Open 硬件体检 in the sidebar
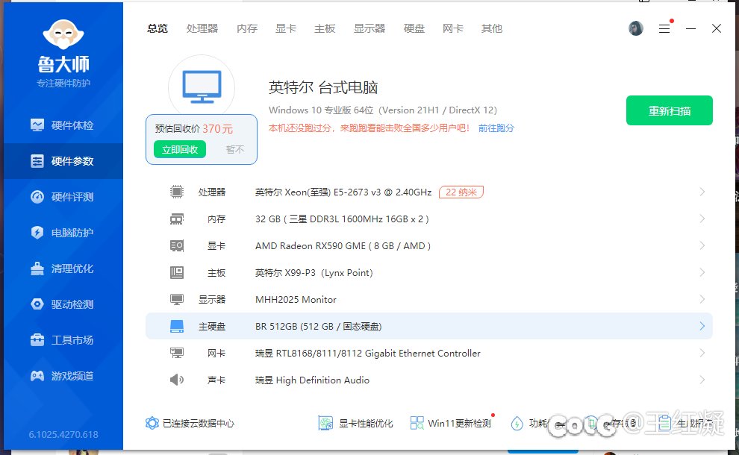The height and width of the screenshot is (455, 739). pyautogui.click(x=63, y=125)
